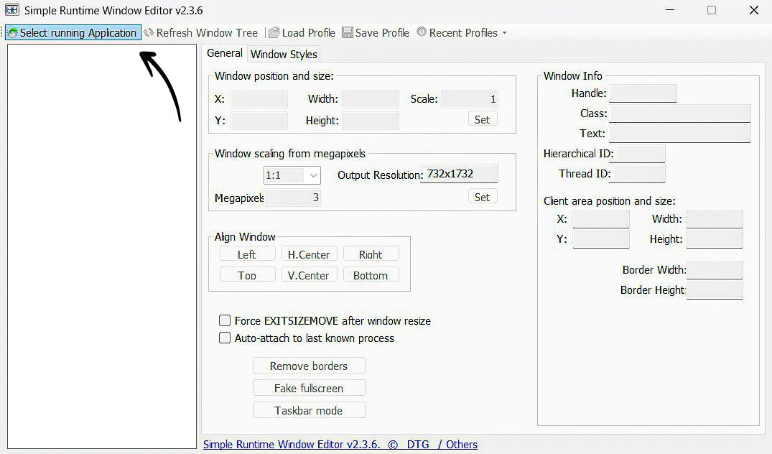Click the Select running Application crosshair icon
The width and height of the screenshot is (772, 454).
[13, 33]
